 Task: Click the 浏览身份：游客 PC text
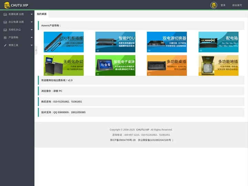(52, 91)
